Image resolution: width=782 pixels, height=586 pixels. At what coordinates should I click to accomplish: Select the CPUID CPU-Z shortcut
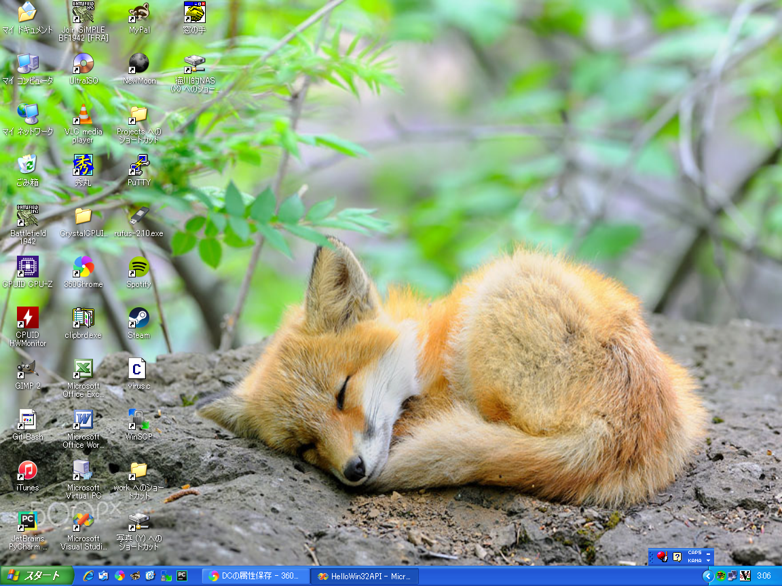pos(27,272)
